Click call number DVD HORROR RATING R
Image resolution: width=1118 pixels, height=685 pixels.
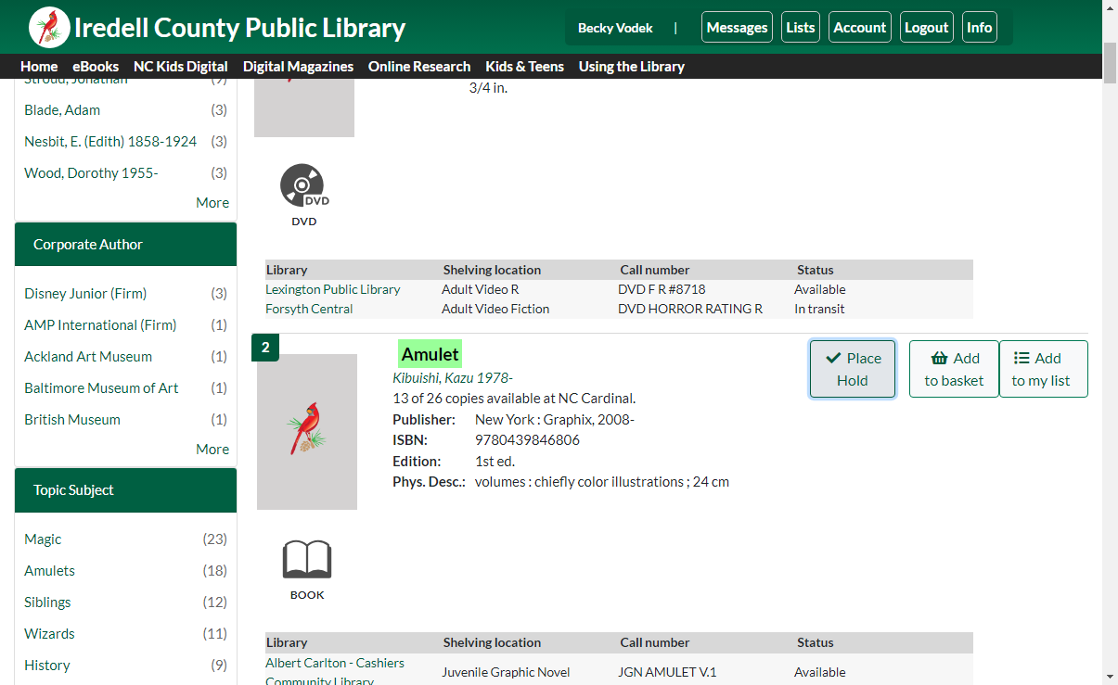[x=690, y=309]
